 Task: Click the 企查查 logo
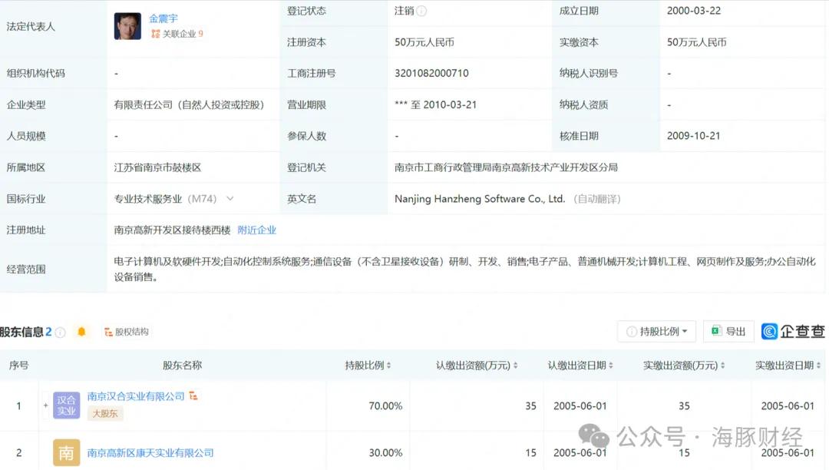pos(793,332)
